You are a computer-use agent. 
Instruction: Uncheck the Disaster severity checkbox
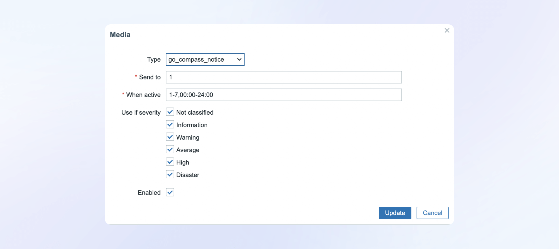pyautogui.click(x=170, y=175)
